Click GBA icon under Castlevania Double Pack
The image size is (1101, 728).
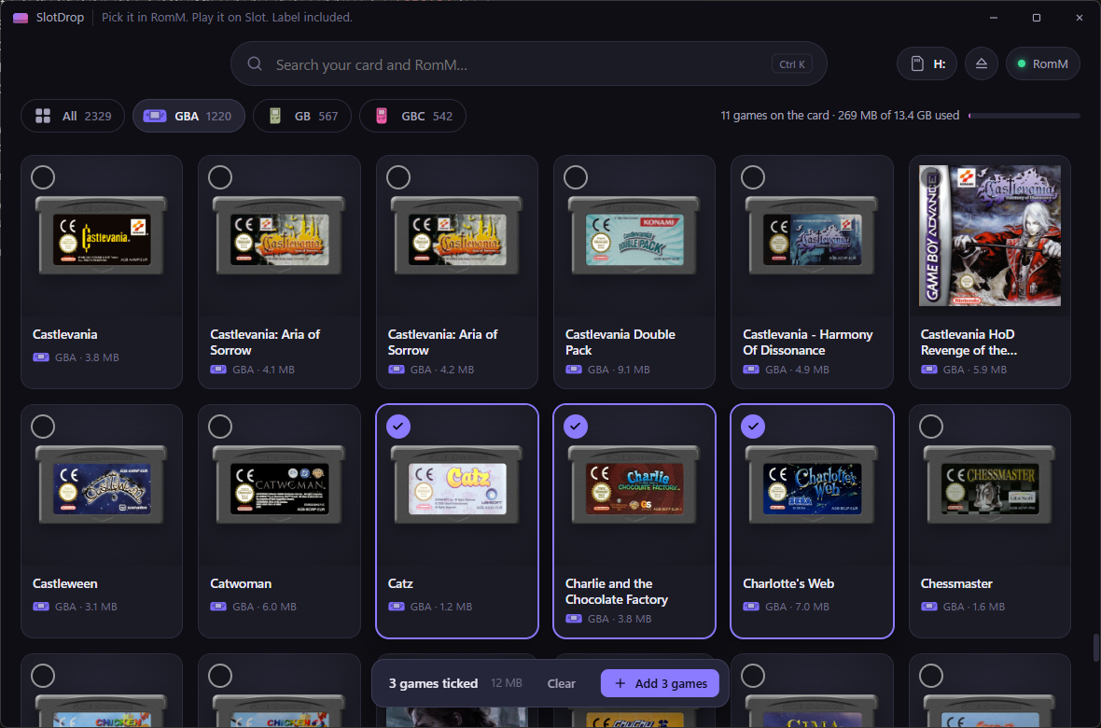[x=574, y=370]
